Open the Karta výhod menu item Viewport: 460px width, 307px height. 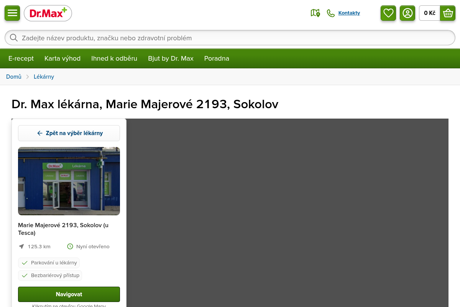pos(62,58)
